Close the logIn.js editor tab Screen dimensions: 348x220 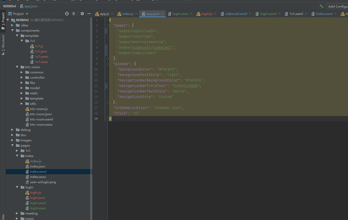[x=215, y=14]
